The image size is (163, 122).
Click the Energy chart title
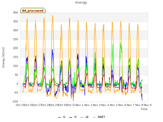(81, 3)
